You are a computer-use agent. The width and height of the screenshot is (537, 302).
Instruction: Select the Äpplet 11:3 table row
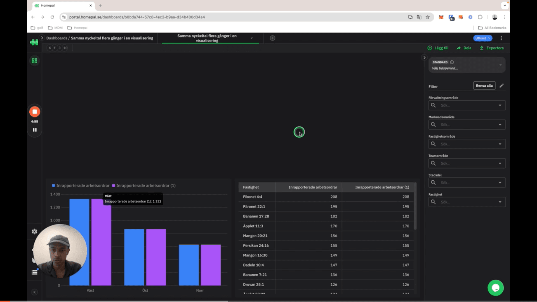click(x=326, y=226)
